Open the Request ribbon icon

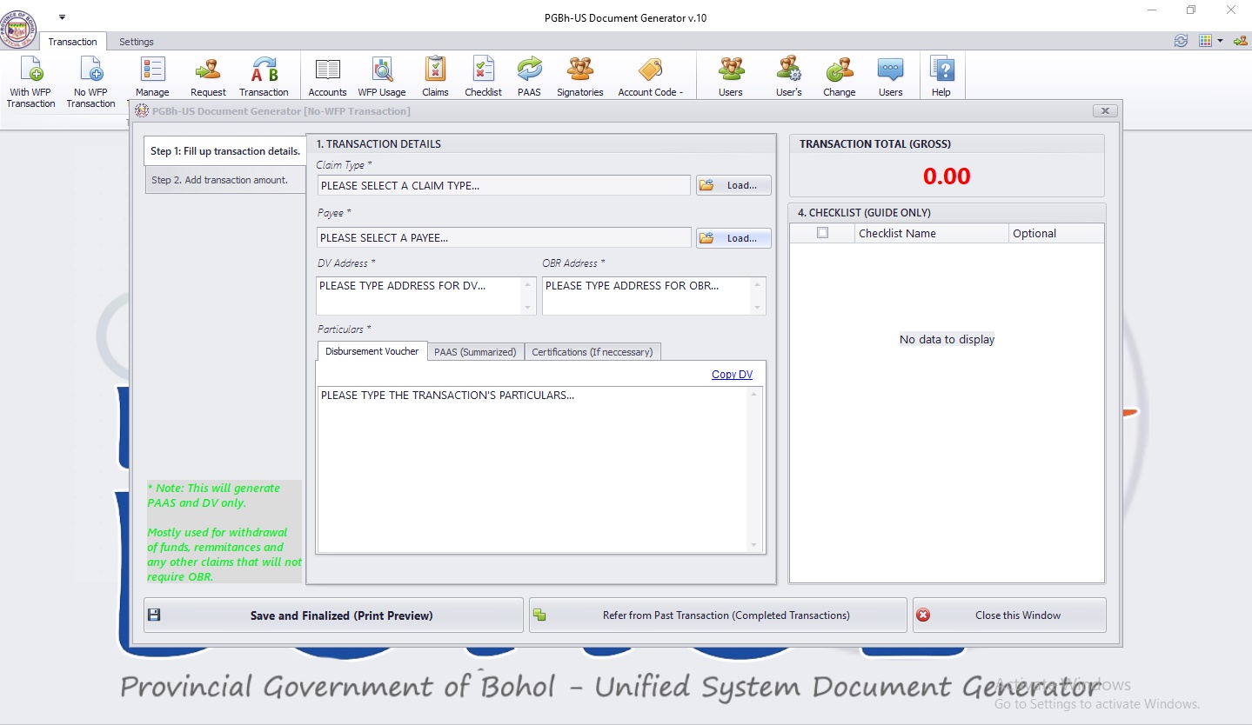208,77
